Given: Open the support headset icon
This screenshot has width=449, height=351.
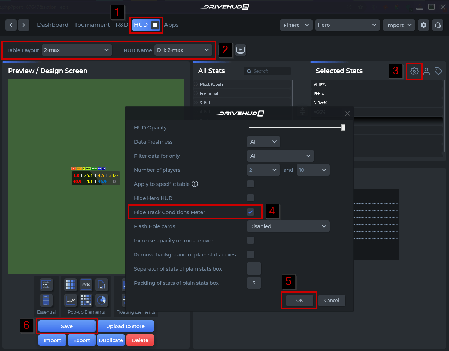Looking at the screenshot, I should click(438, 25).
